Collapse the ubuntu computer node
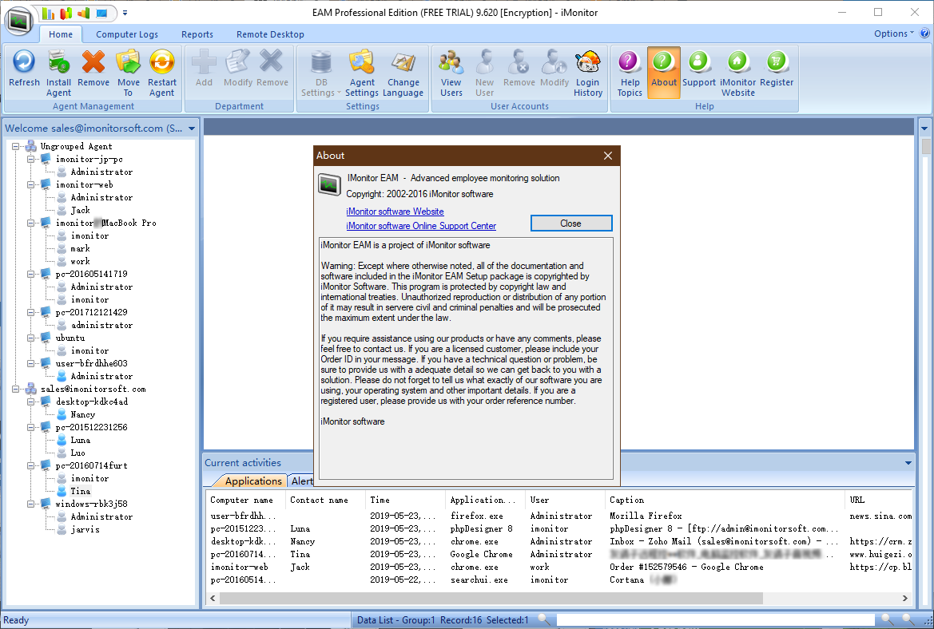 (x=31, y=338)
